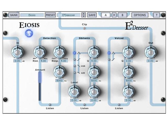Click the Out gain knob
The image size is (168, 126).
[151, 52]
